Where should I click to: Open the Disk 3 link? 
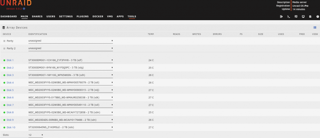point(10,75)
